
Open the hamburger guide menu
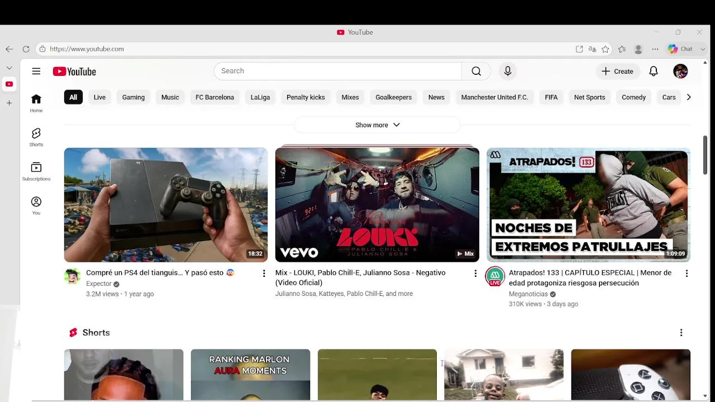36,71
